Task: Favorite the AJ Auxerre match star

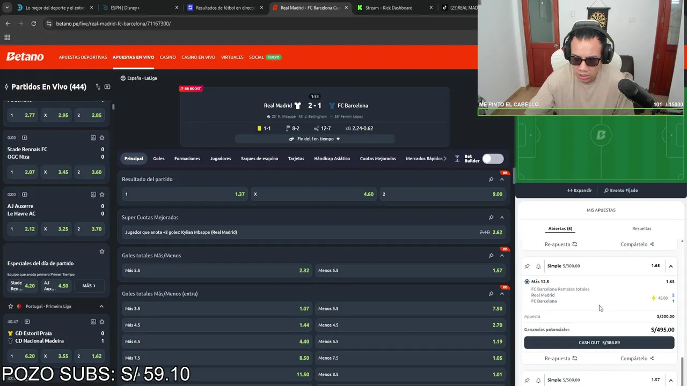Action: [x=102, y=195]
